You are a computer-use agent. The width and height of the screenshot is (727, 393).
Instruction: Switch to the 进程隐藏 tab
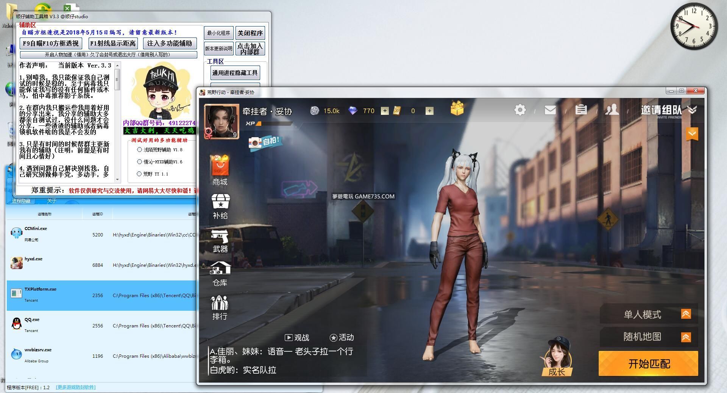tap(21, 201)
